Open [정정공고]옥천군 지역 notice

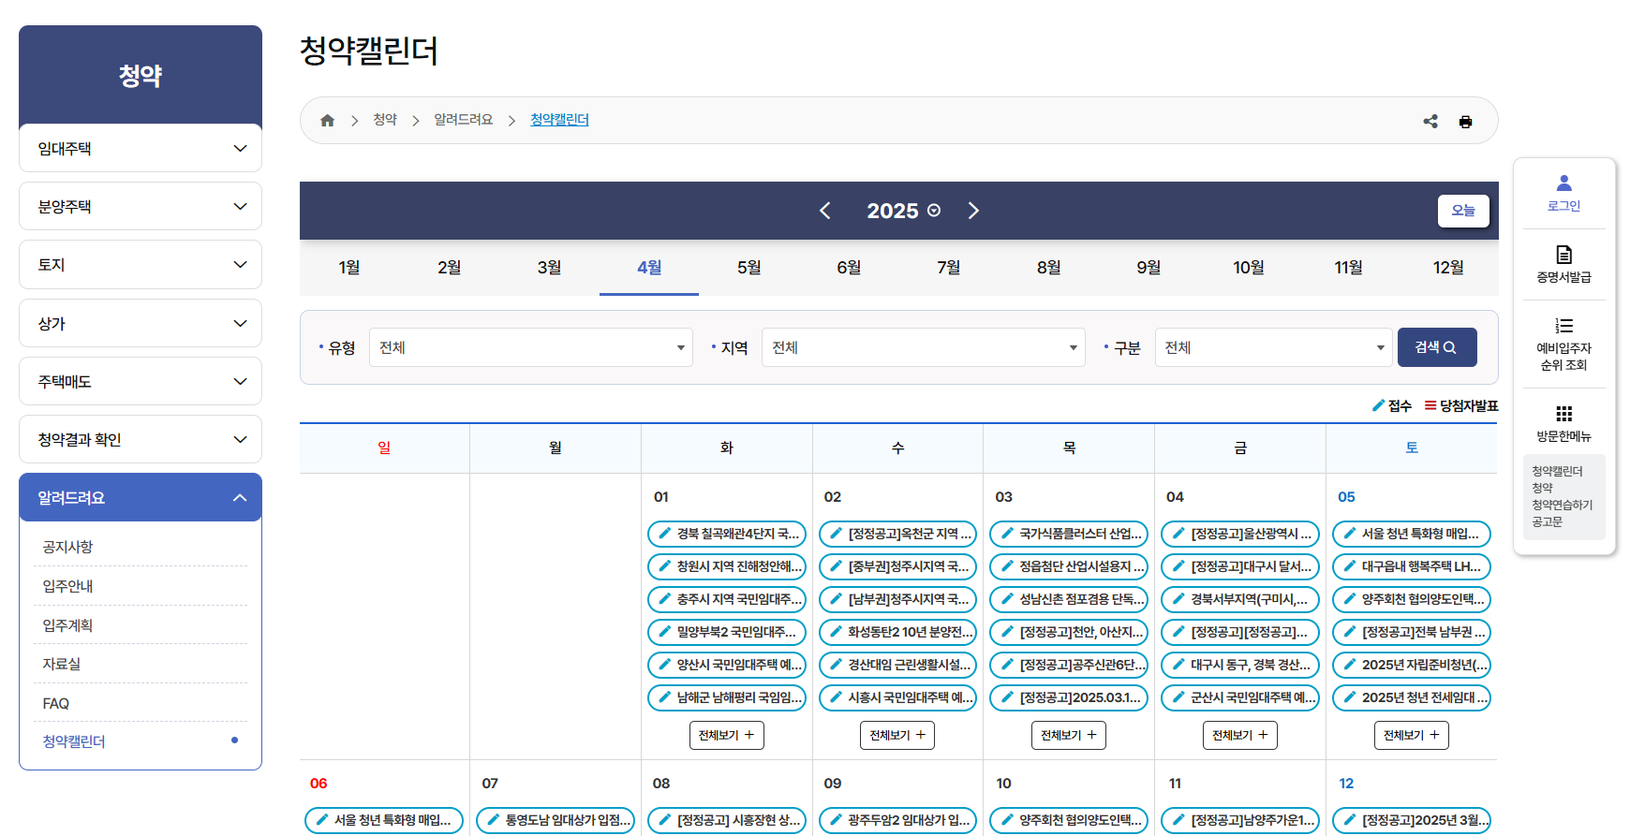coord(898,534)
